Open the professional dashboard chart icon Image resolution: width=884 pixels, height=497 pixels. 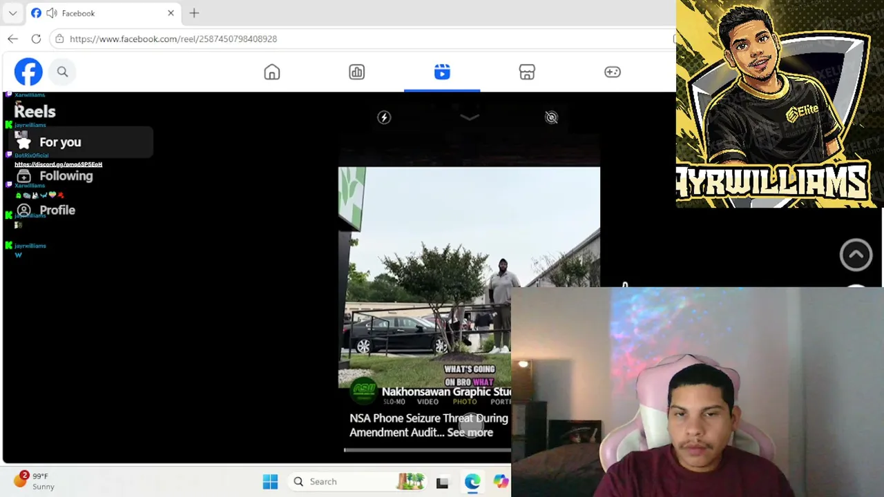(357, 72)
